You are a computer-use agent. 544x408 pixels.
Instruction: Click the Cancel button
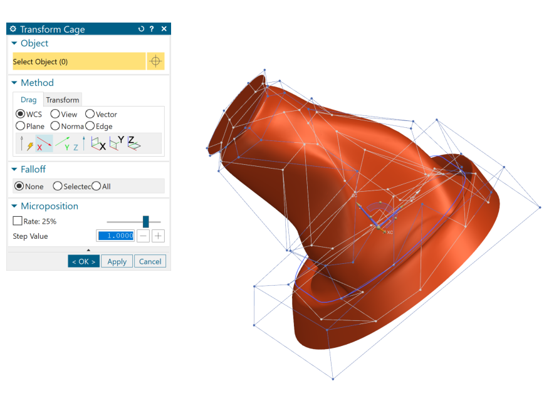coord(150,261)
